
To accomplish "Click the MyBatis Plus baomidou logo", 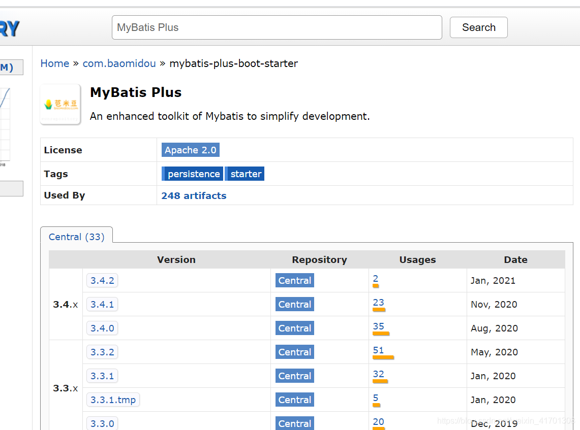I will (60, 104).
